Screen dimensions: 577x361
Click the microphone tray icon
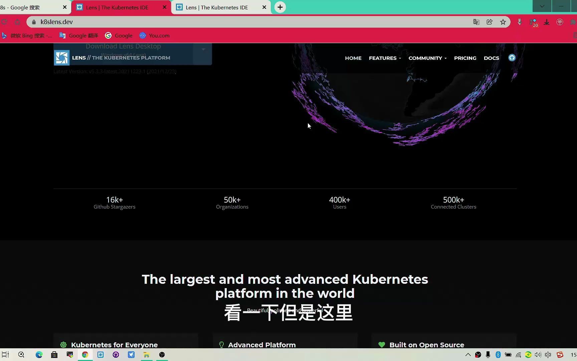click(488, 355)
